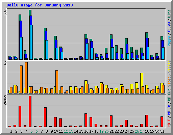Screen dimensions: 173x135
Task: Click green day 12 axis label
Action: 66,131
